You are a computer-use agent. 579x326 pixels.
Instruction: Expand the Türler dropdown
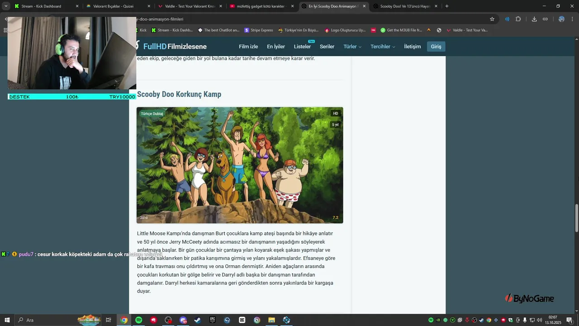point(352,47)
